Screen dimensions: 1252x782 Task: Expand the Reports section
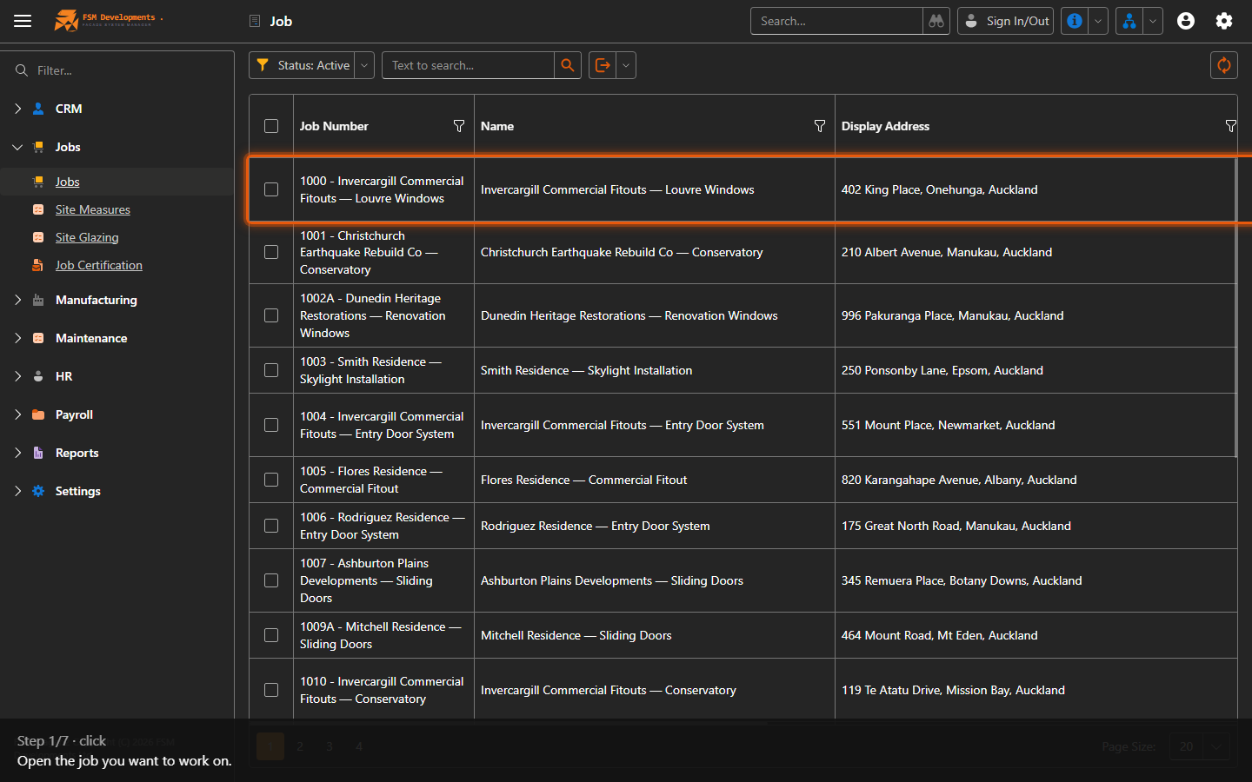pyautogui.click(x=17, y=453)
